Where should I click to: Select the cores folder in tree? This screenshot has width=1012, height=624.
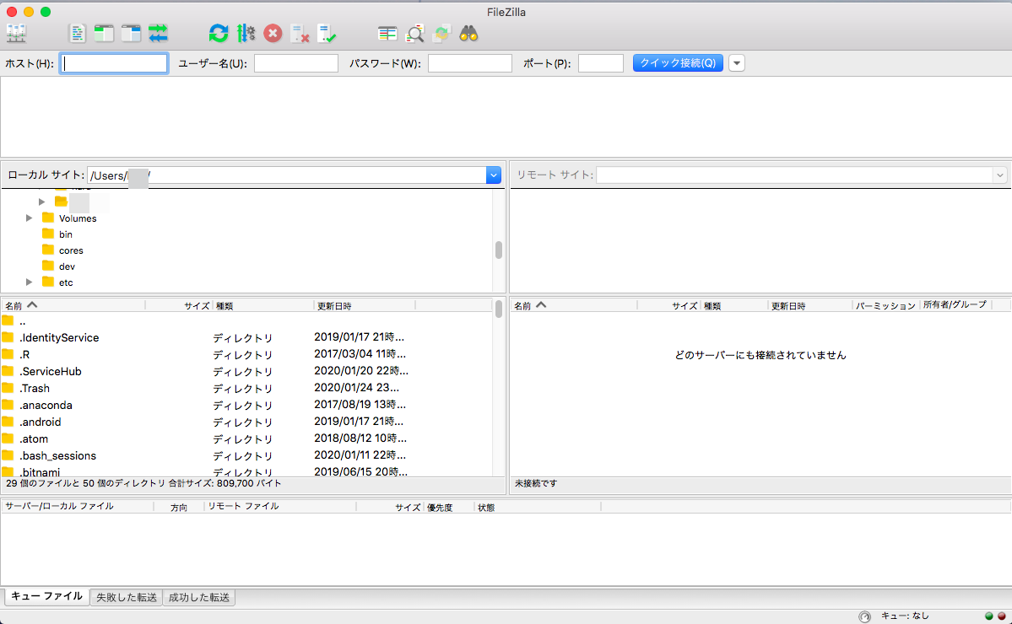click(71, 250)
